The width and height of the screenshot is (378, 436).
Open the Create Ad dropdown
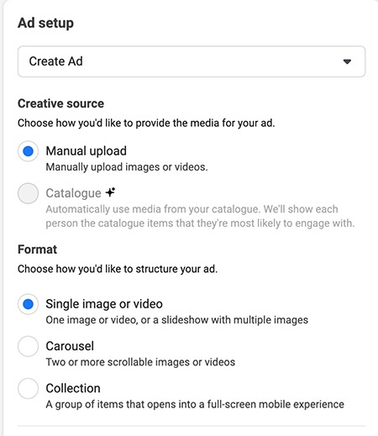tap(192, 61)
